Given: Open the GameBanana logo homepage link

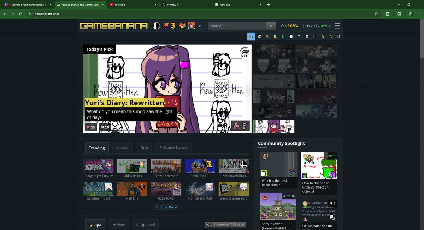Looking at the screenshot, I should pyautogui.click(x=114, y=26).
